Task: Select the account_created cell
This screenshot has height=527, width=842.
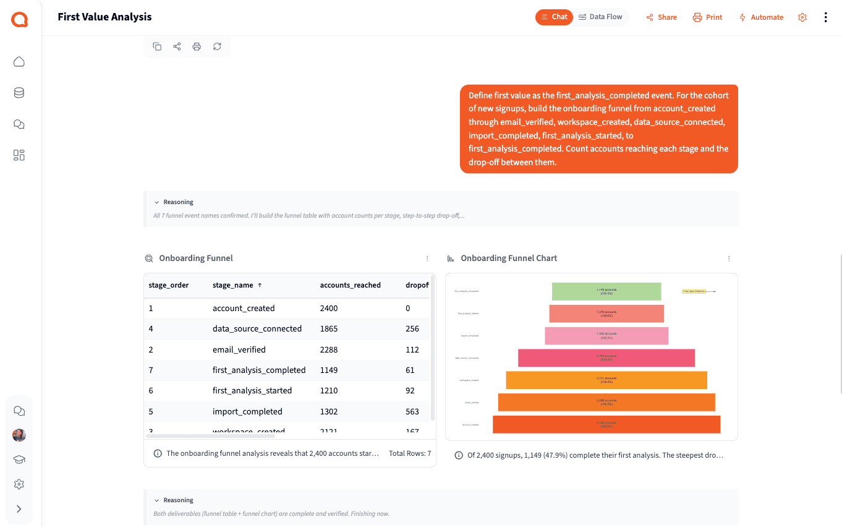Action: [244, 308]
